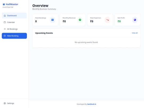Click the Net Profit label
Screen dimensions: 144x108
tap(121, 18)
